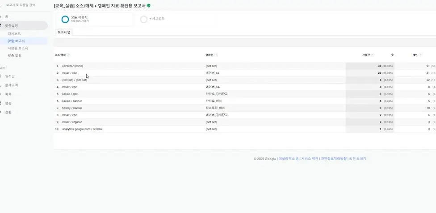Click kakao / banner source row
436x213 pixels.
point(72,101)
